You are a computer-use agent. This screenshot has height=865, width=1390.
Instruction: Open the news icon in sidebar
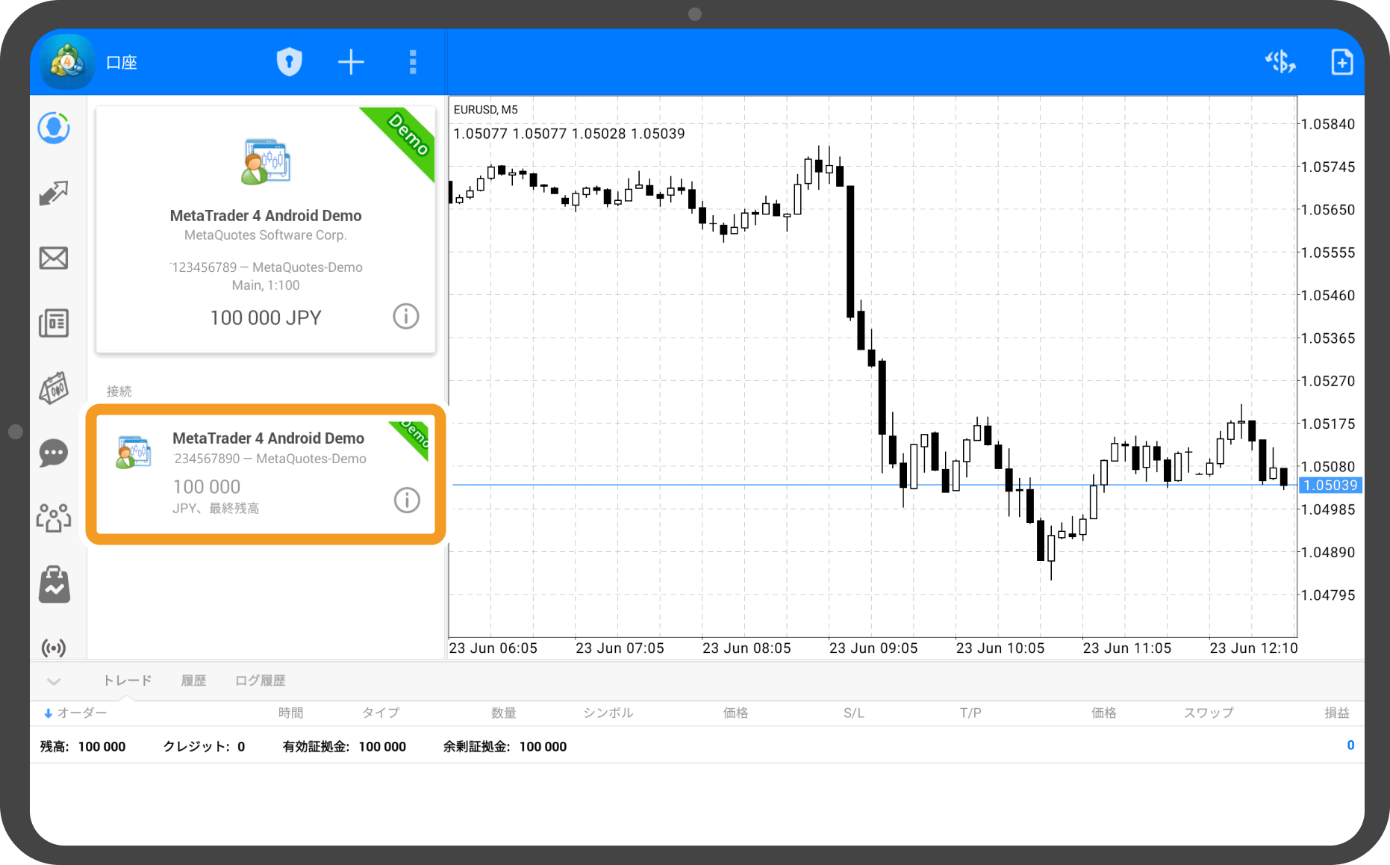click(54, 323)
